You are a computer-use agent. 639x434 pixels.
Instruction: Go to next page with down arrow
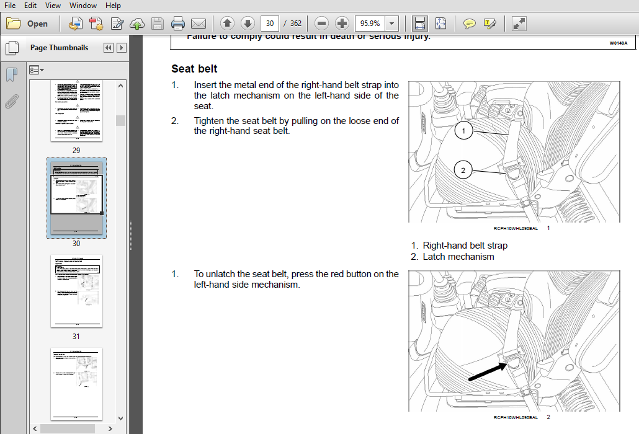248,24
